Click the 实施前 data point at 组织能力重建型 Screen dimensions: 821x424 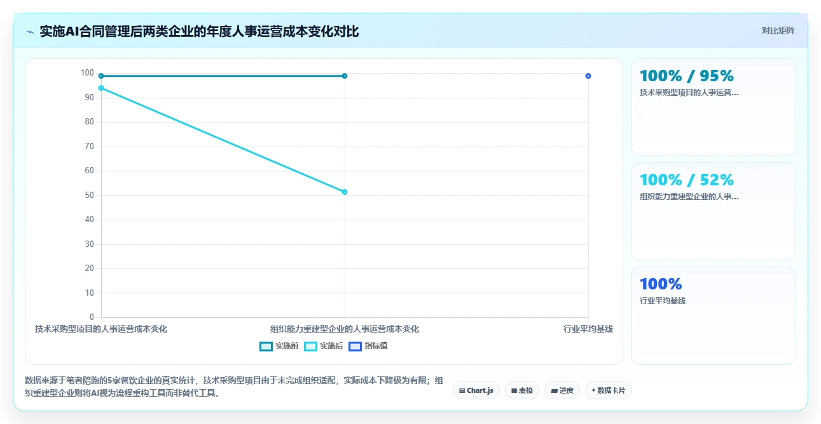[x=345, y=76]
